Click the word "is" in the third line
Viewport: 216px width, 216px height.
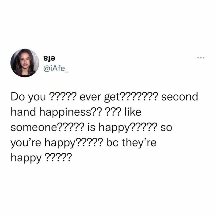92,127
